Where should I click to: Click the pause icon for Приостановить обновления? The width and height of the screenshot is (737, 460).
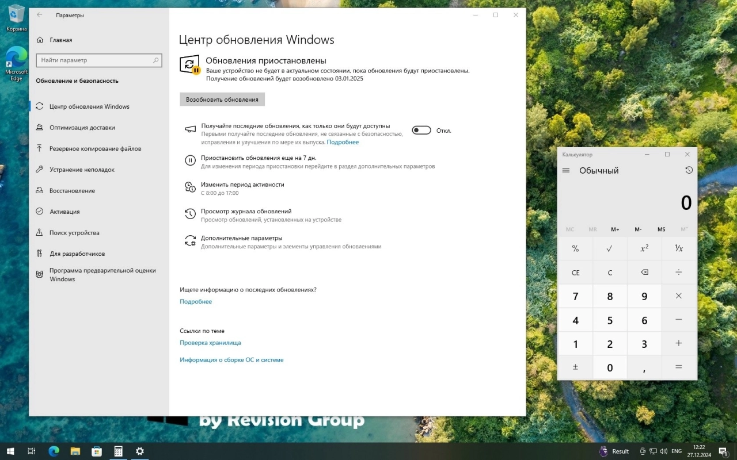pos(190,161)
